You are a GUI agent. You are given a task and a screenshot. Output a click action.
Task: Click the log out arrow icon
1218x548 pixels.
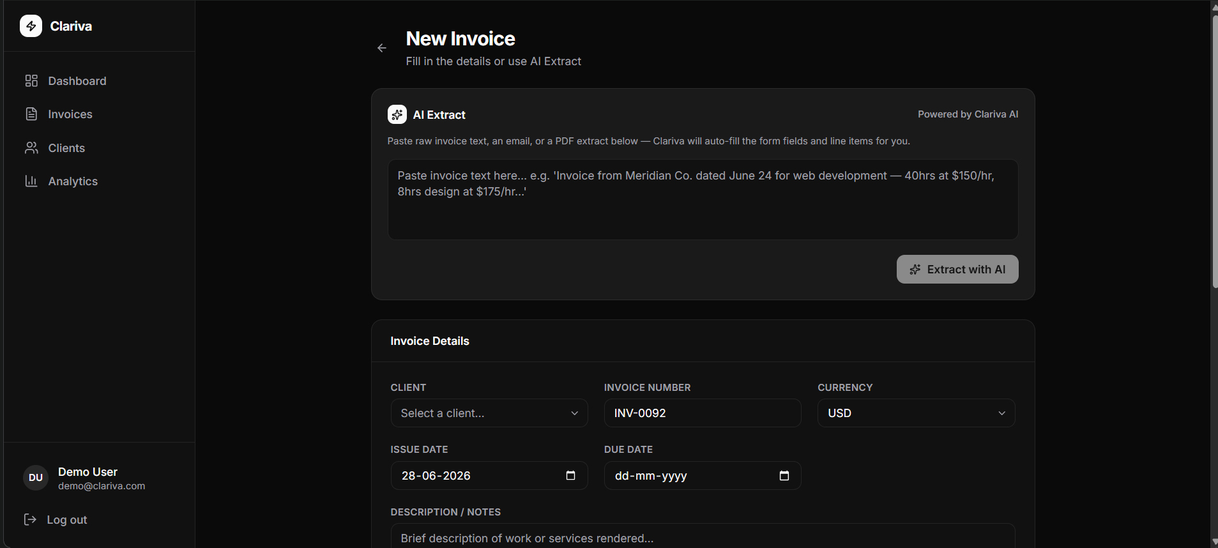click(30, 519)
